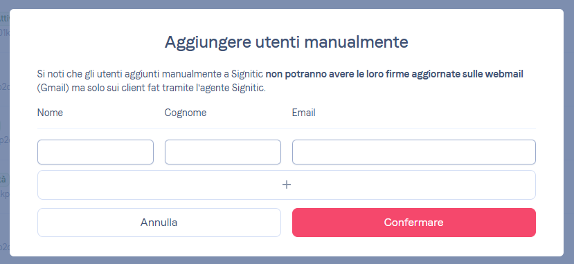Click the Nome column label

(50, 113)
